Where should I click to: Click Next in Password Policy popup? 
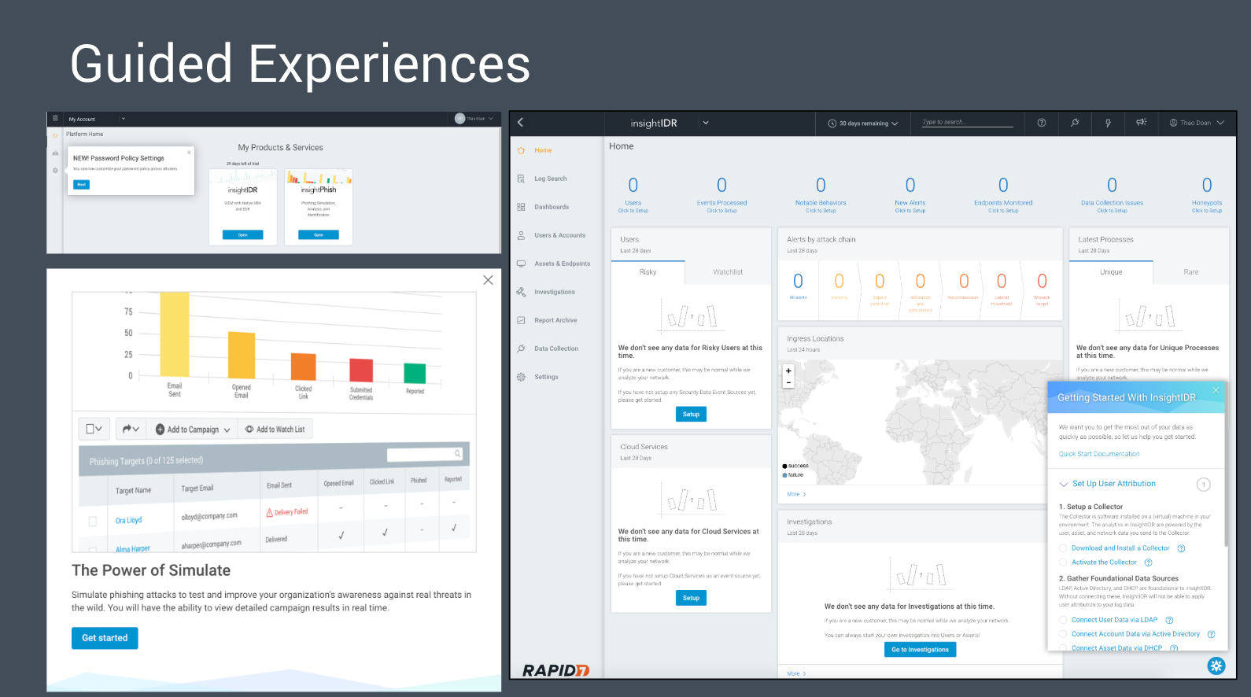[81, 185]
